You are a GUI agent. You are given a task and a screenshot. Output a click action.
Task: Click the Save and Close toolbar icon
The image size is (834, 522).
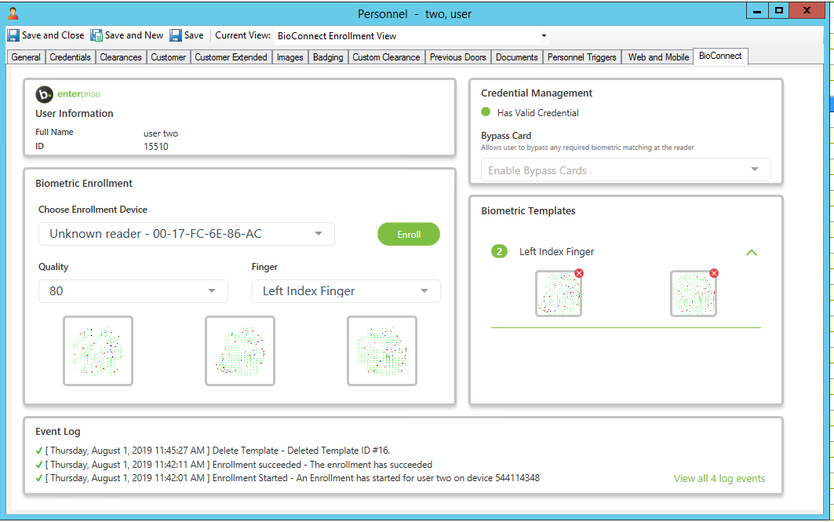pyautogui.click(x=13, y=35)
